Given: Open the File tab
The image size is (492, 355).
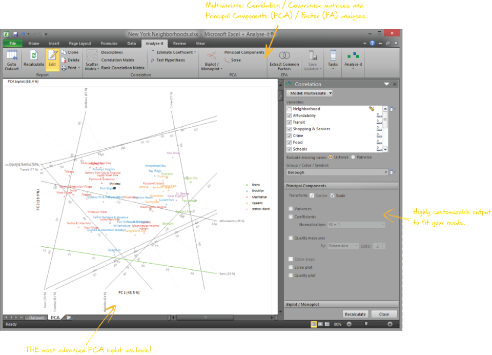Looking at the screenshot, I should tap(12, 44).
